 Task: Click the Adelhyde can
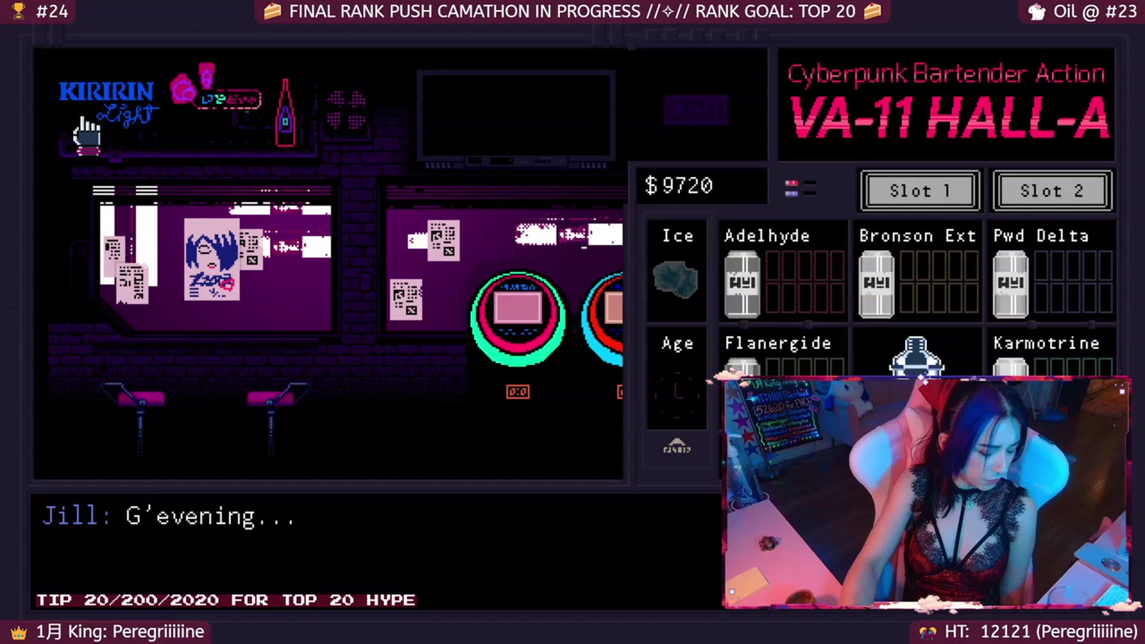(x=742, y=284)
